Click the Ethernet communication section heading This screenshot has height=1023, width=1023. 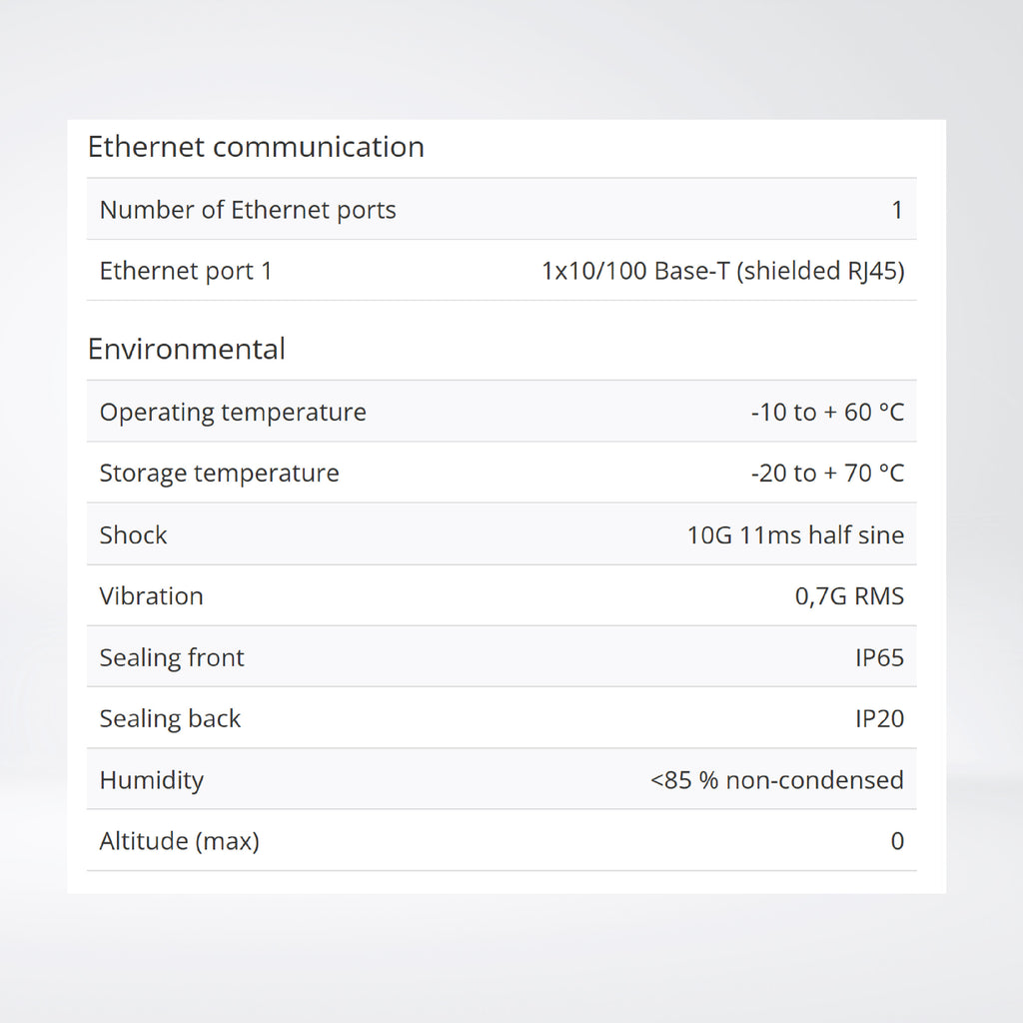[256, 147]
